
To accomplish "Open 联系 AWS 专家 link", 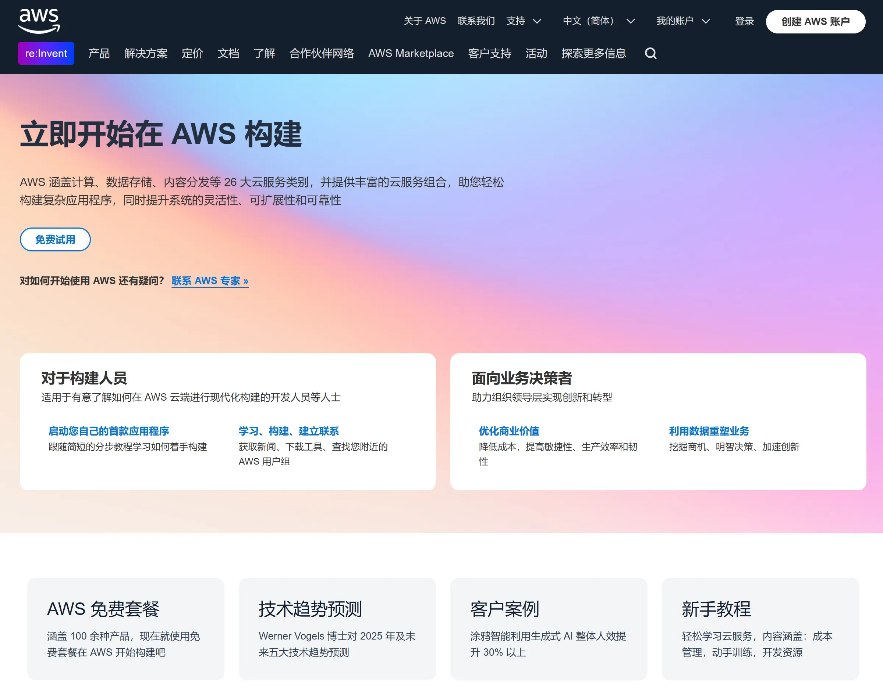I will click(x=210, y=280).
